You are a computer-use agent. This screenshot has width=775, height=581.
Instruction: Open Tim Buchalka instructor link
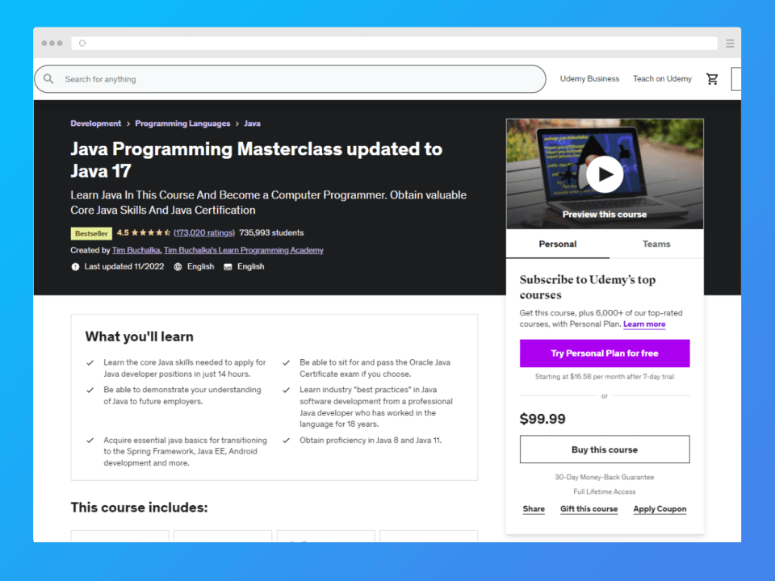coord(136,250)
